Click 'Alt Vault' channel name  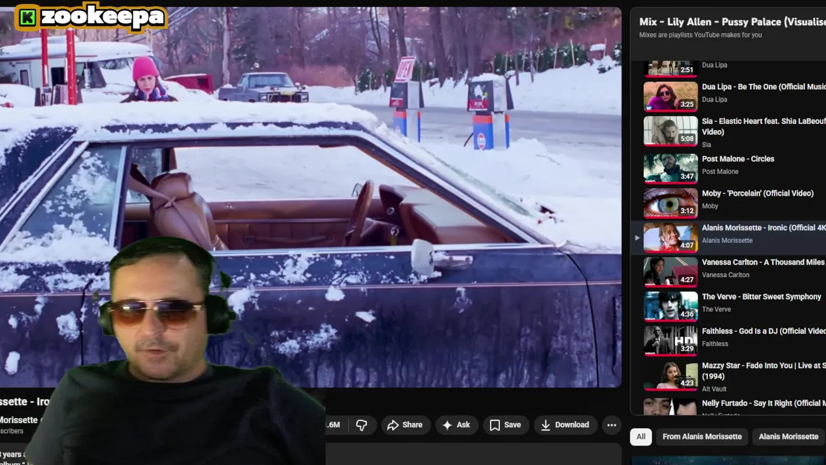point(714,389)
